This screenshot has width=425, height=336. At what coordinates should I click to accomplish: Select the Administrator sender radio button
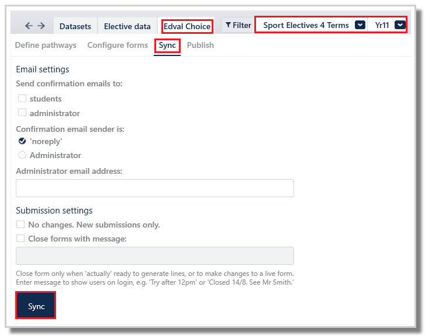[x=22, y=155]
